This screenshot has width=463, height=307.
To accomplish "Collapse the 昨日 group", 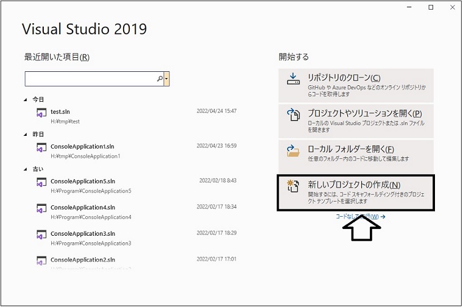I will [x=26, y=134].
